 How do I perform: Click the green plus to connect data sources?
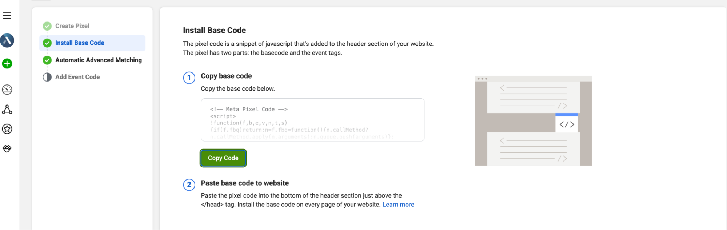7,63
